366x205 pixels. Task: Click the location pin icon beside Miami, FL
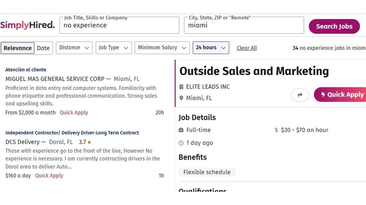181,98
